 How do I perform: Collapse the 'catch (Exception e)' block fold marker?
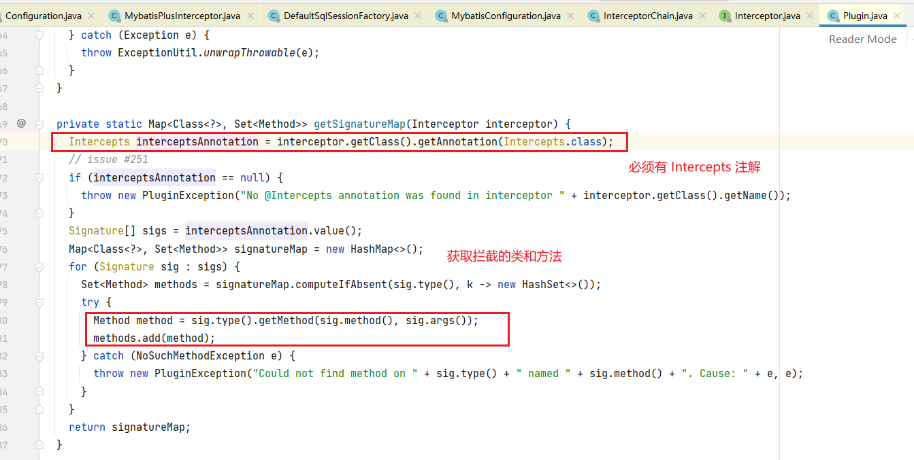[39, 35]
